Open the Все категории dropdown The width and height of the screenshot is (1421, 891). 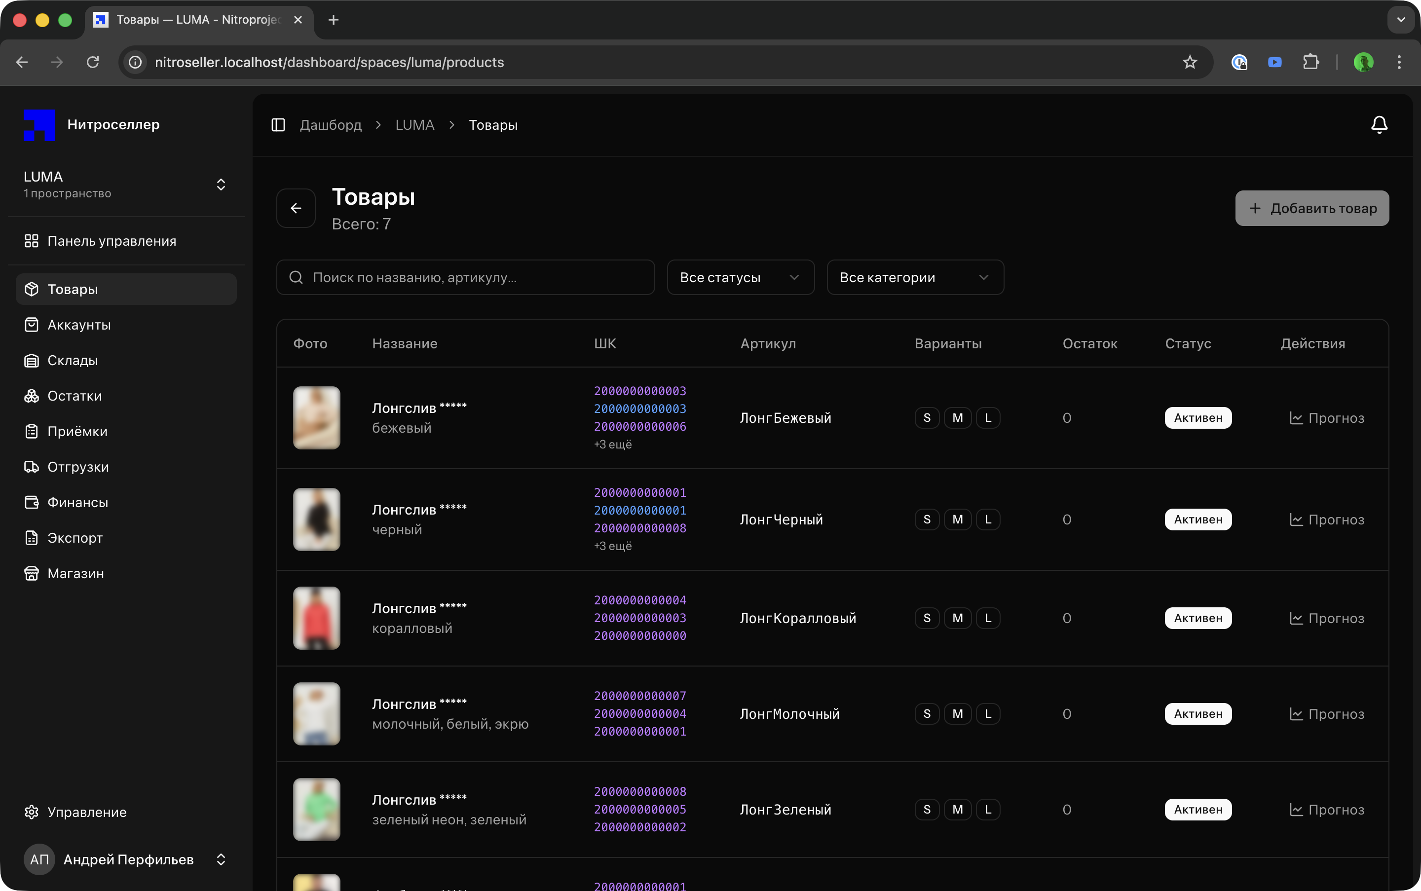tap(915, 278)
